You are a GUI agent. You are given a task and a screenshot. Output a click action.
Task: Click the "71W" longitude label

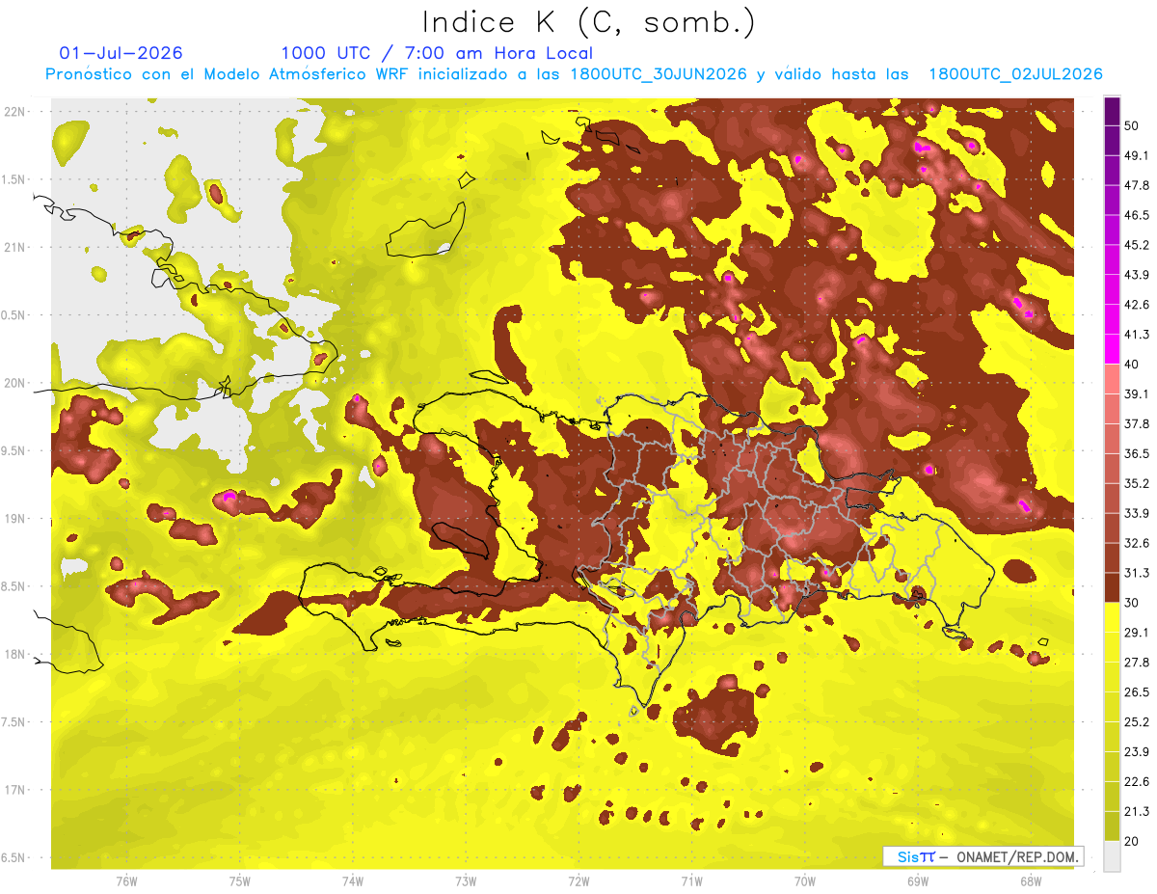click(x=691, y=880)
